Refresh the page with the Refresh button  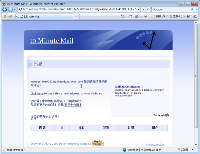tap(143, 9)
